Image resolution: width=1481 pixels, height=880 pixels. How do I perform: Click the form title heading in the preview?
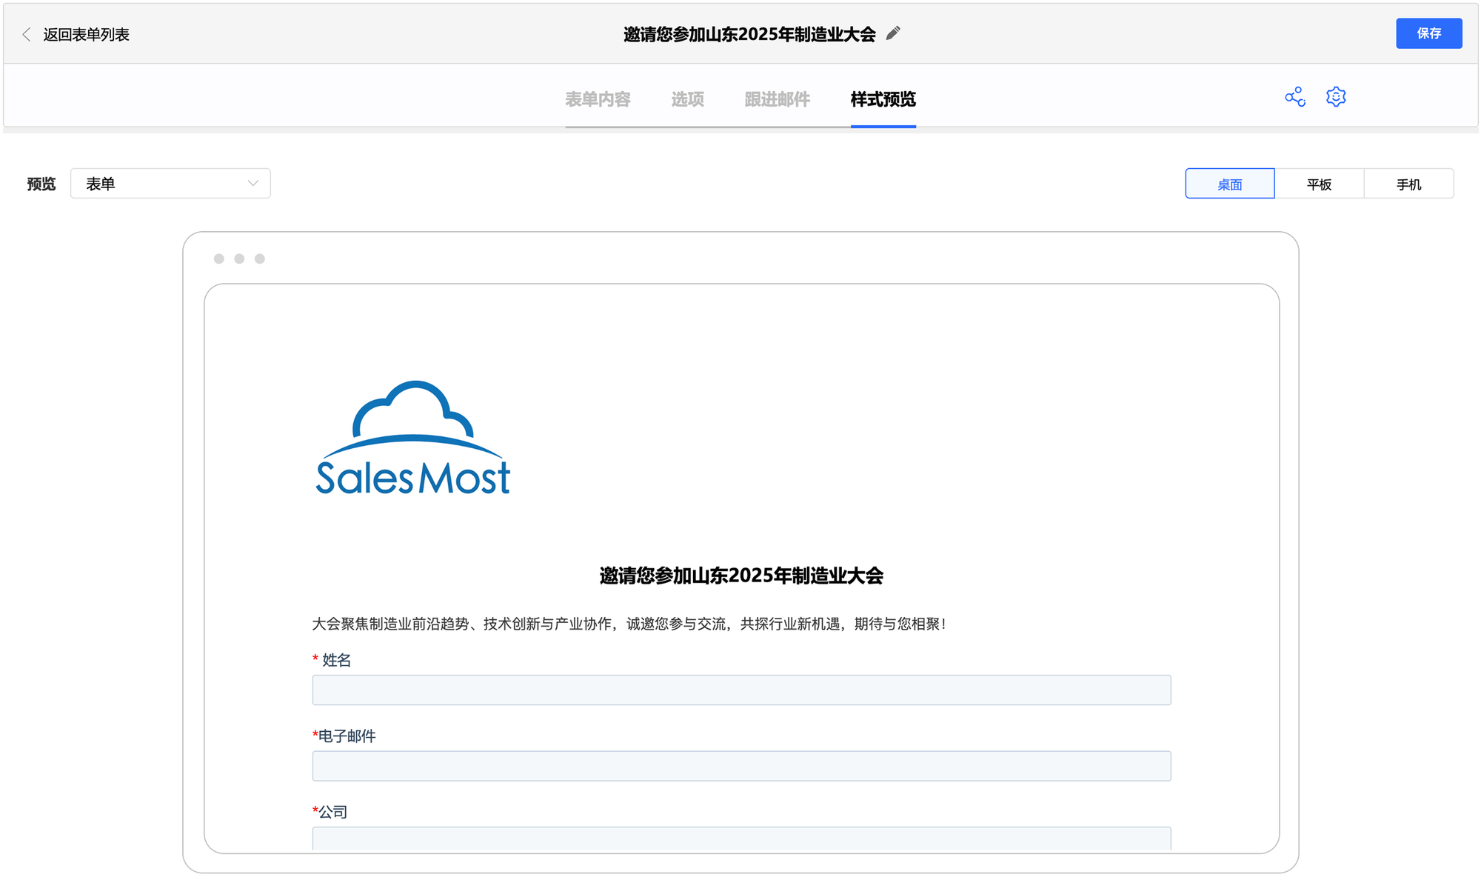point(741,576)
